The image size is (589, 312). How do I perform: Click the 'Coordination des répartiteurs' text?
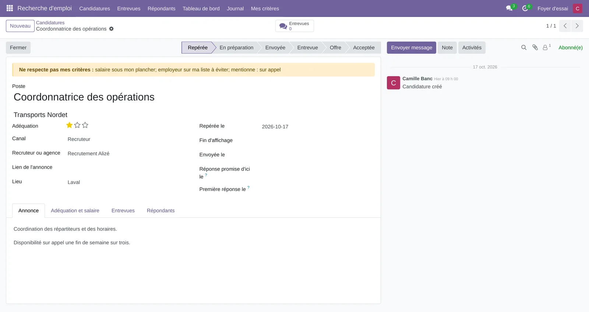(65, 229)
